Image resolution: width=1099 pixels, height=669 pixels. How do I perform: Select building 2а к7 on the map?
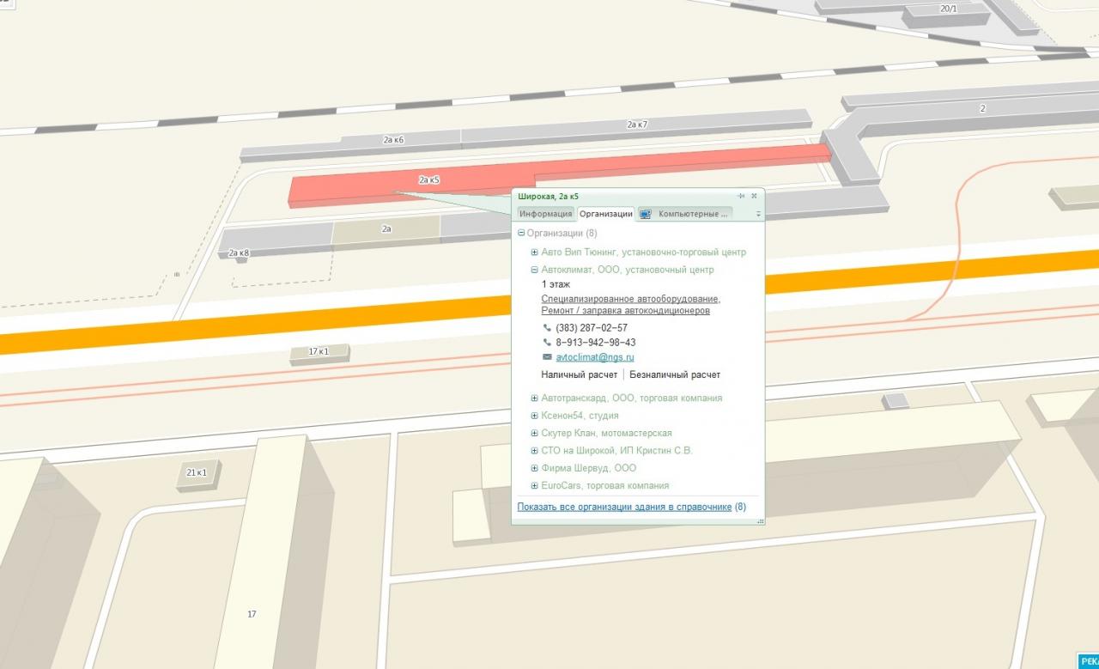[x=635, y=125]
